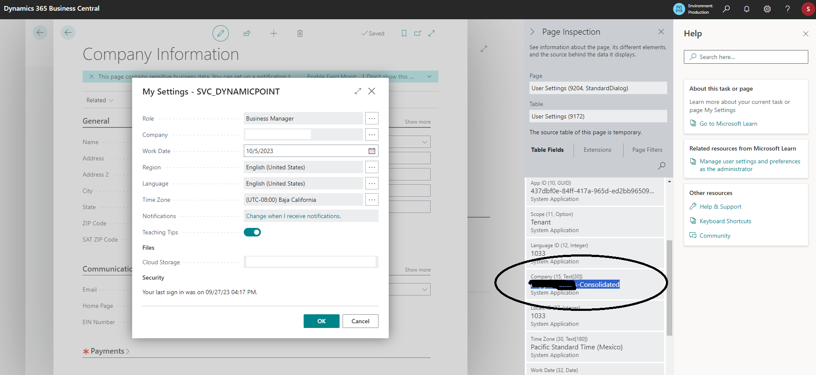Select the Time Zone (30, Text[180]) field
Screen dimensions: 816x375
tap(595, 347)
